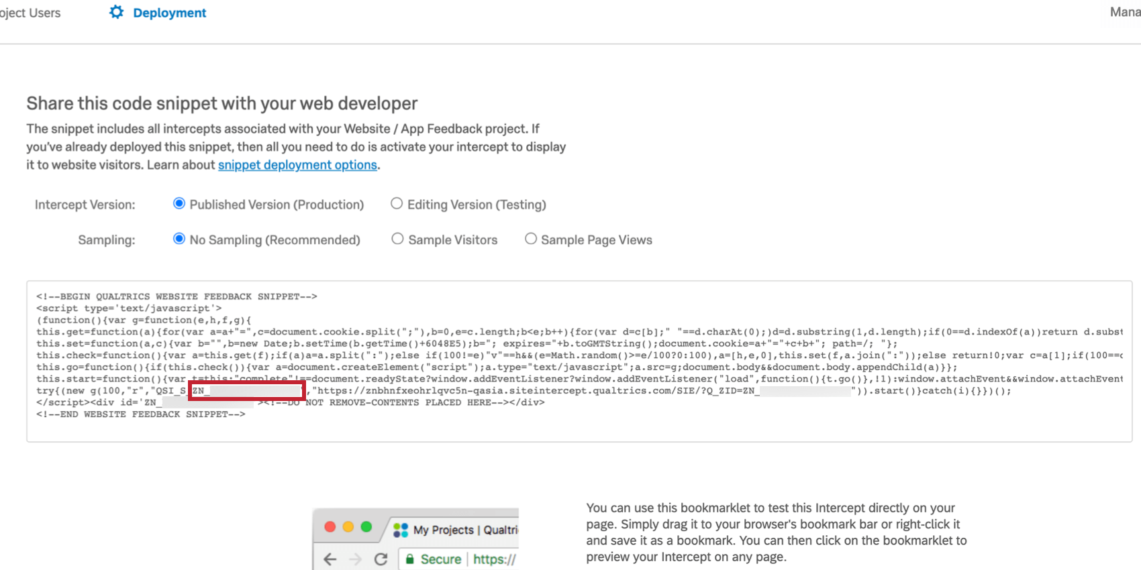
Task: Click the BEGIN QUALTRICS WEBSITE FEEDBACK SNIPPET line
Action: coord(177,296)
